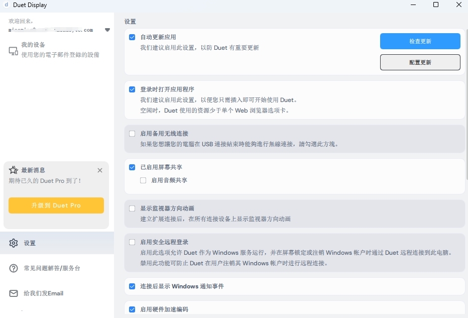Screen dimensions: 468x318
Task: Enable 启用音频共享 checkbox
Action: point(143,180)
